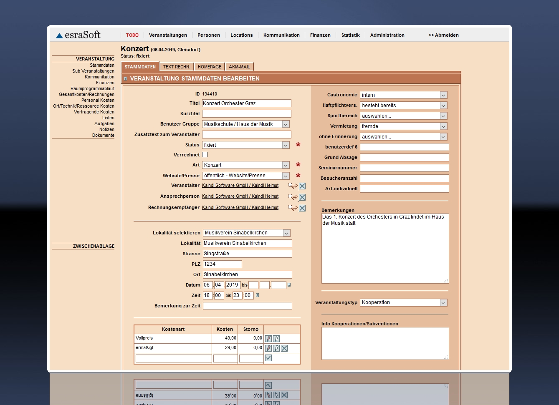This screenshot has height=405, width=559.
Task: Confirm new cost entry with checkmark icon
Action: 268,358
